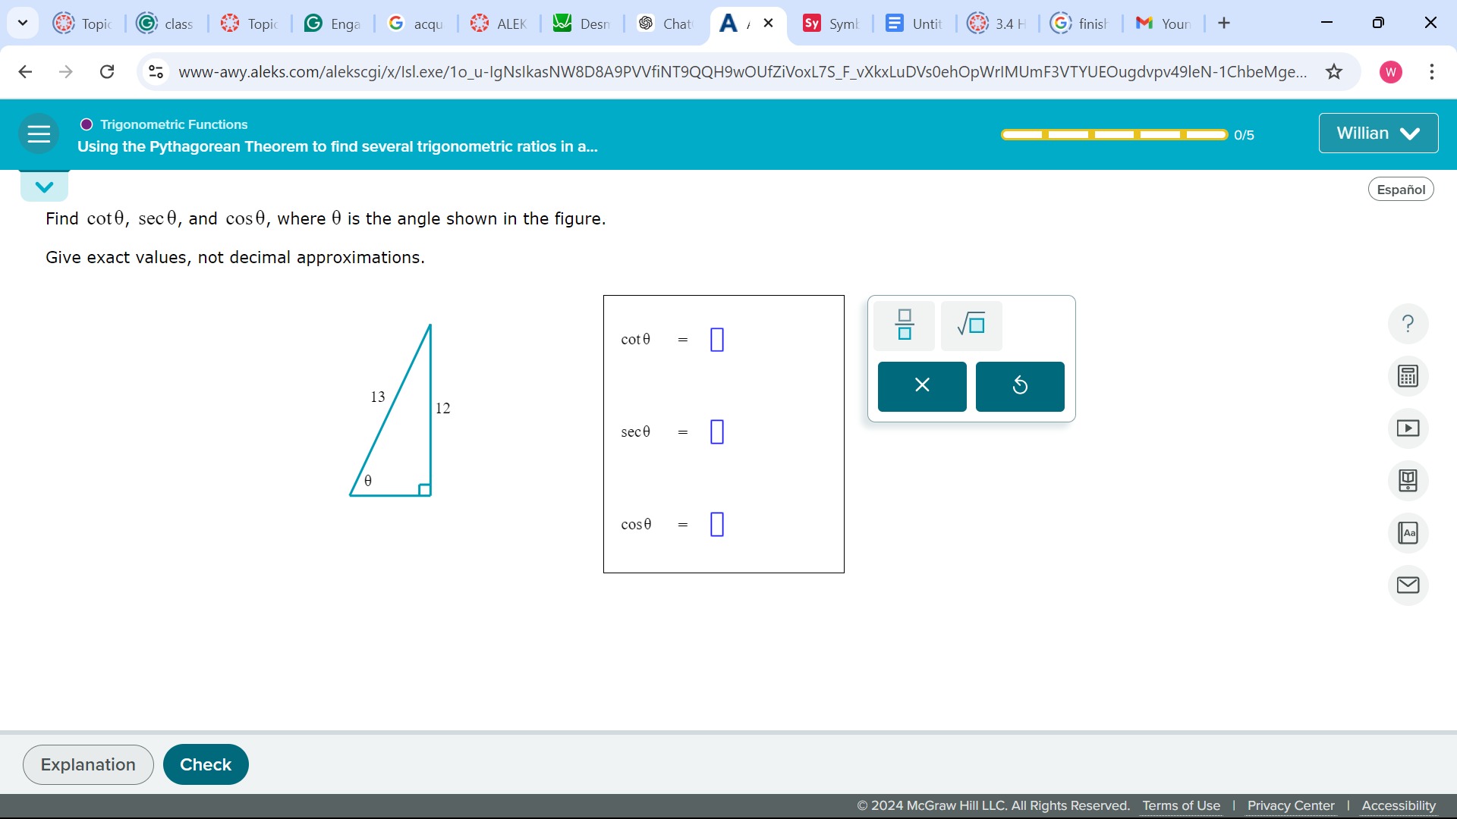The image size is (1457, 819).
Task: Insert a fraction template
Action: pos(904,325)
